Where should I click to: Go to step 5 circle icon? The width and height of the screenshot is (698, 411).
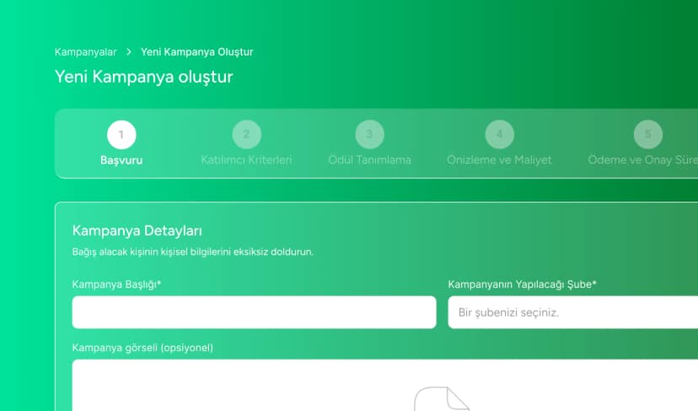coord(648,135)
